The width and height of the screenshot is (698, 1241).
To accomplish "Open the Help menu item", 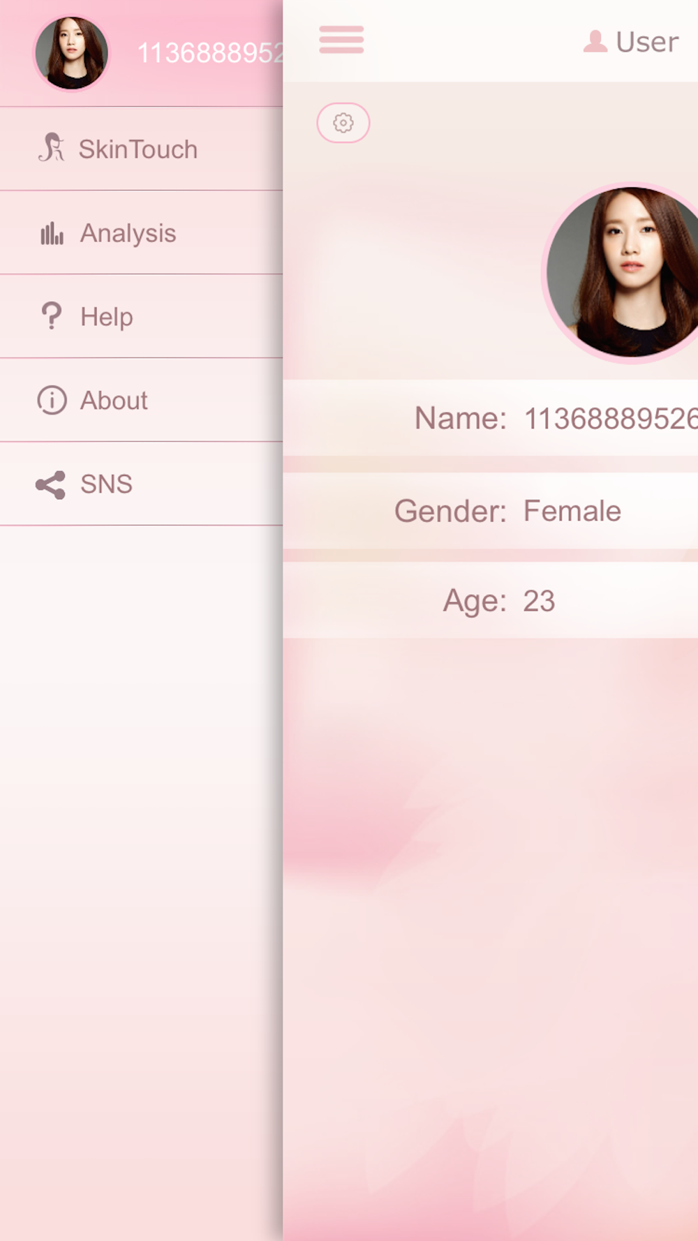I will coord(141,316).
